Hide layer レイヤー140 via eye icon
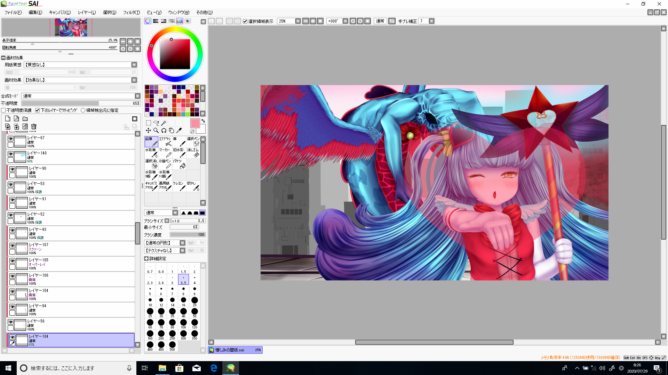This screenshot has width=668, height=375. click(x=11, y=154)
